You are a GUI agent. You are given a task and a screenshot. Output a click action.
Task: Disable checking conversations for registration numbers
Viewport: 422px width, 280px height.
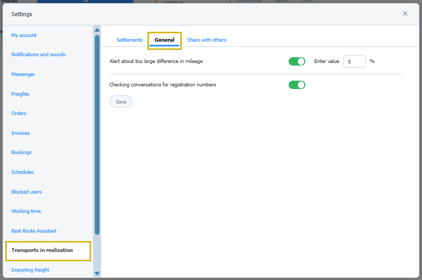pyautogui.click(x=296, y=85)
